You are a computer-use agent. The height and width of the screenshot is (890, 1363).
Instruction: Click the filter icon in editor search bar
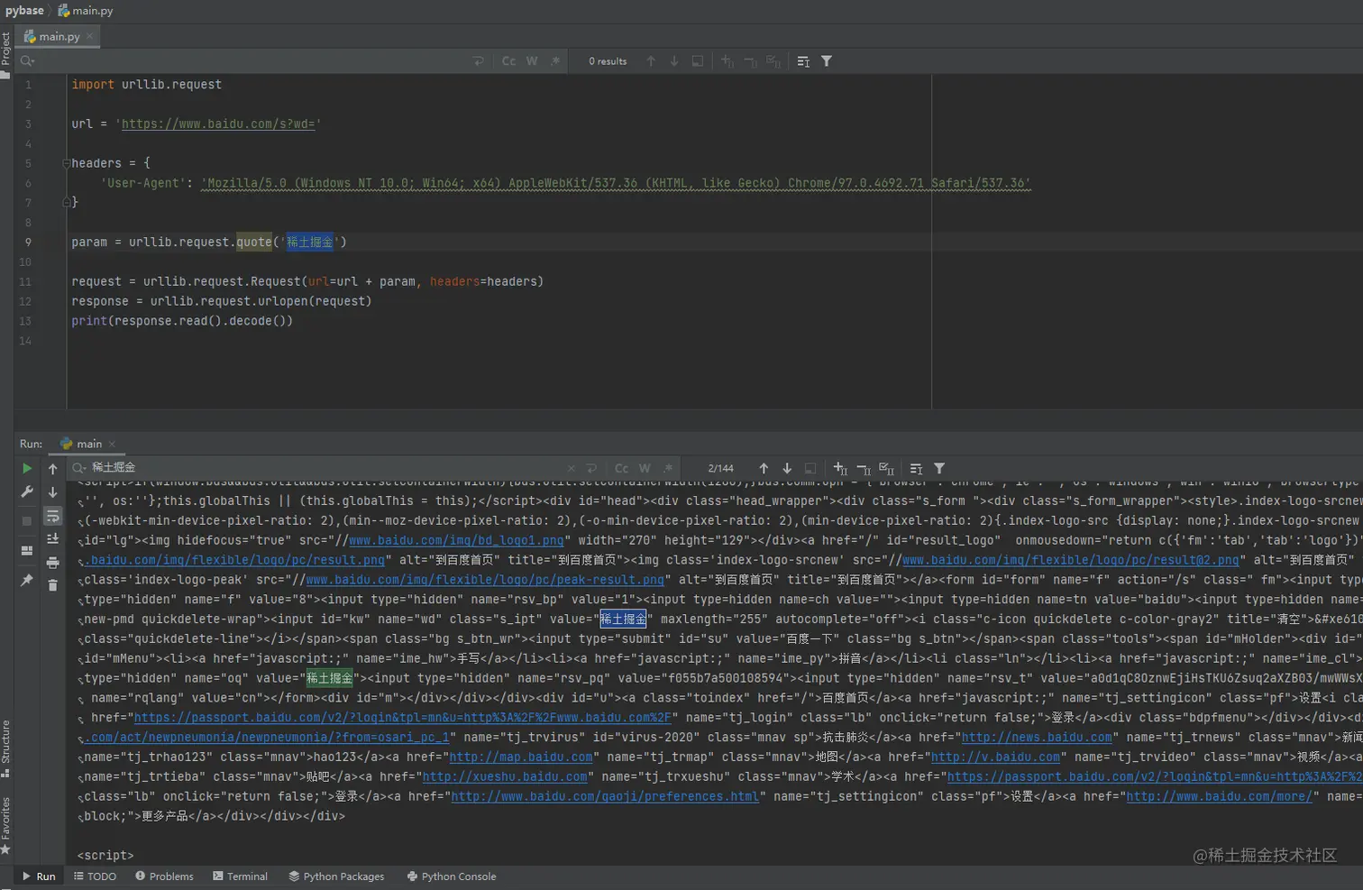coord(827,61)
